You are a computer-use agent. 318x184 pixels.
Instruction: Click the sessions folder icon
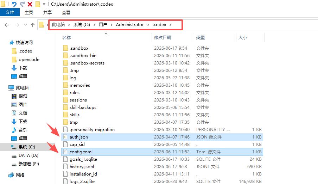tap(65, 100)
